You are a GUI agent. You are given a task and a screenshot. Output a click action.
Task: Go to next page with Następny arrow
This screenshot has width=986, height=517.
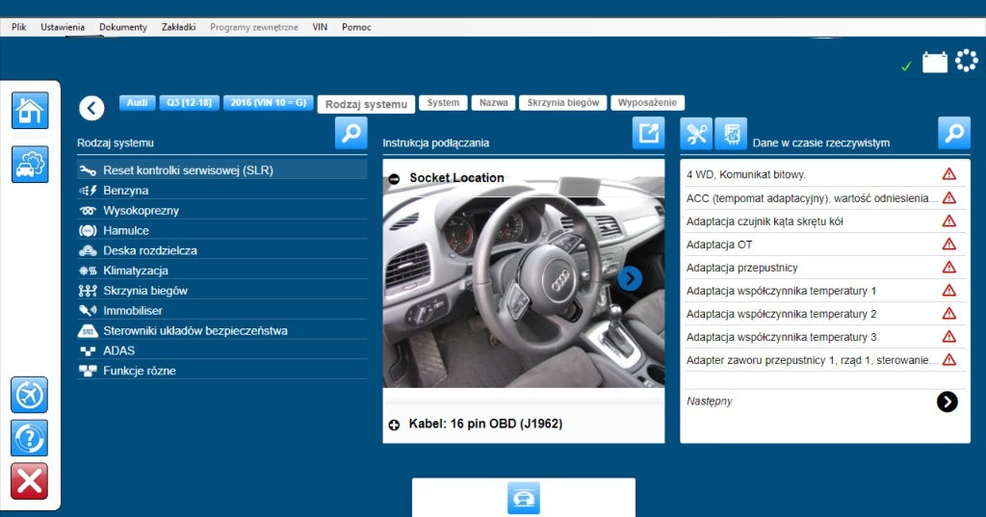[947, 401]
